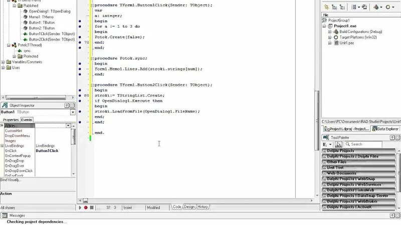The width and height of the screenshot is (401, 225).
Task: Open Delphi Projects | WebSnap category
Action: pyautogui.click(x=358, y=179)
